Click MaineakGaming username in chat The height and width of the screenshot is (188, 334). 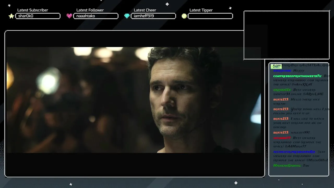point(287,166)
